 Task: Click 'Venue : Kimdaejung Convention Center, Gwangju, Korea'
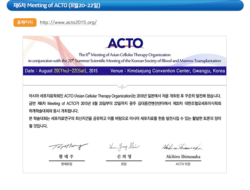(x=167, y=71)
